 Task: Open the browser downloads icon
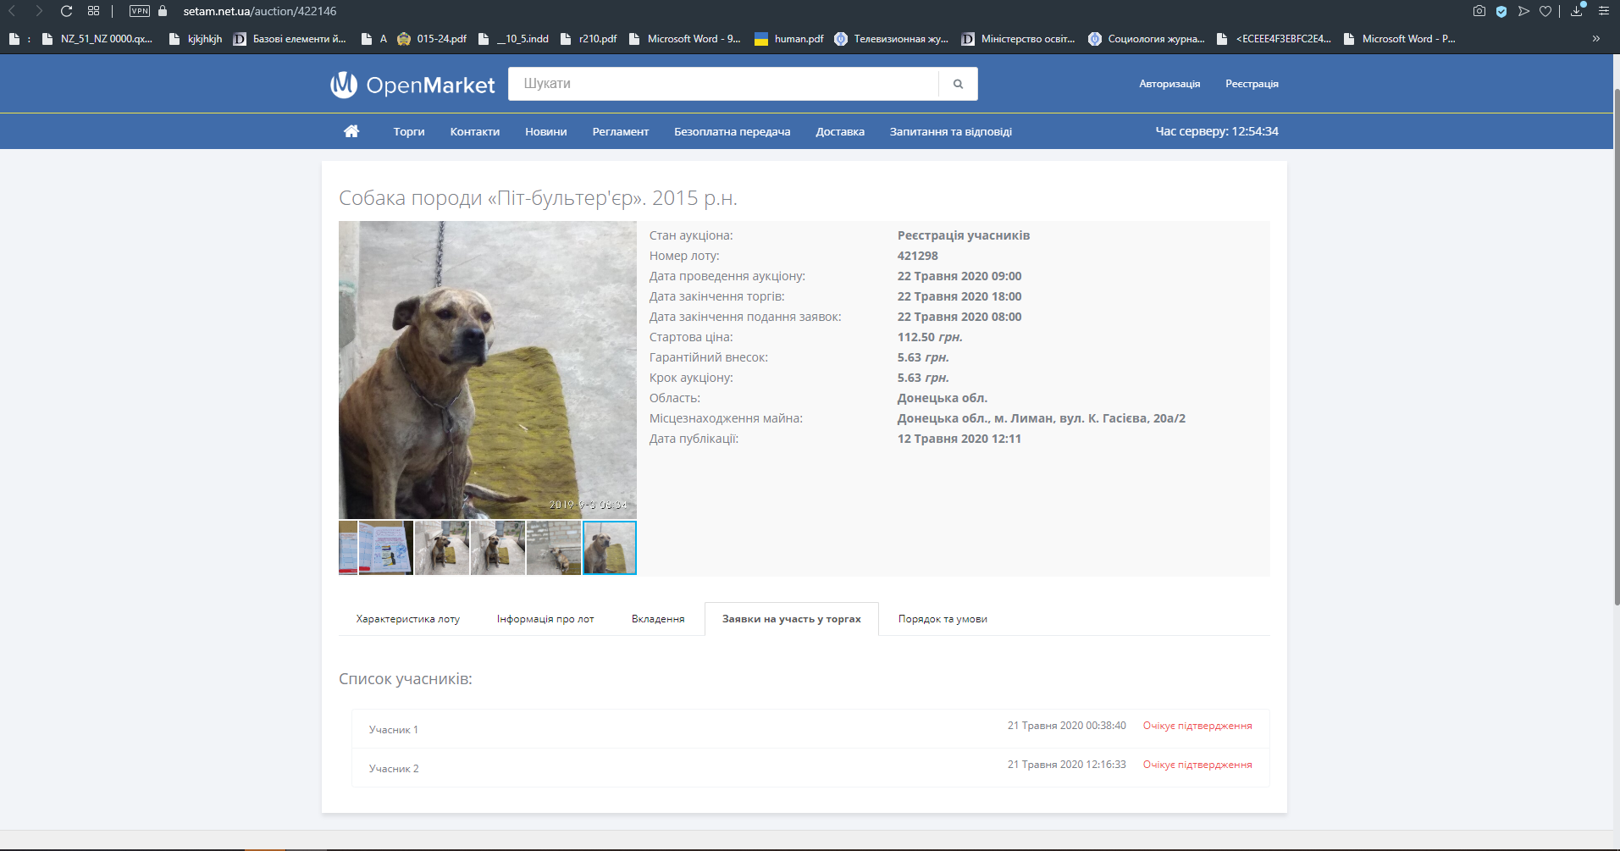pyautogui.click(x=1577, y=11)
